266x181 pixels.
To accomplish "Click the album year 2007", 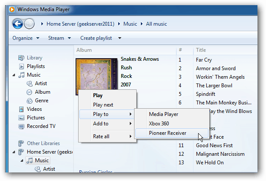I will pos(126,84).
